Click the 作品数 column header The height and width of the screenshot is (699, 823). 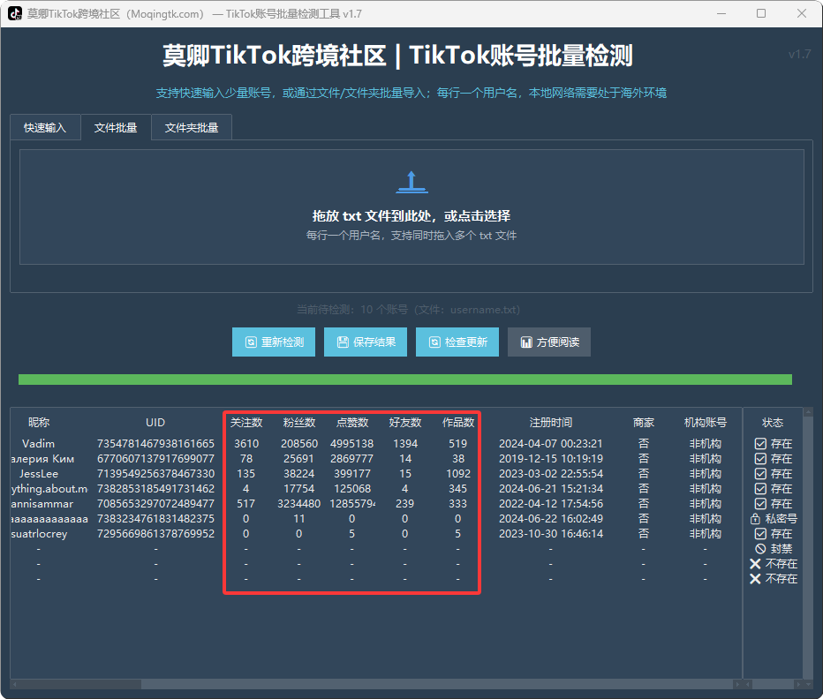458,423
